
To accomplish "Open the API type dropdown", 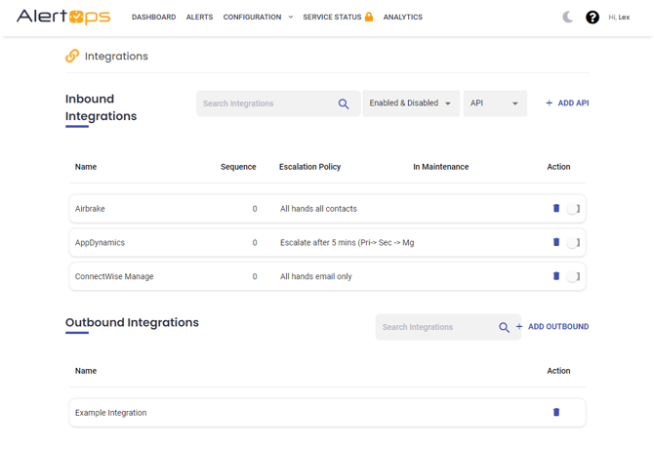I will coord(494,103).
